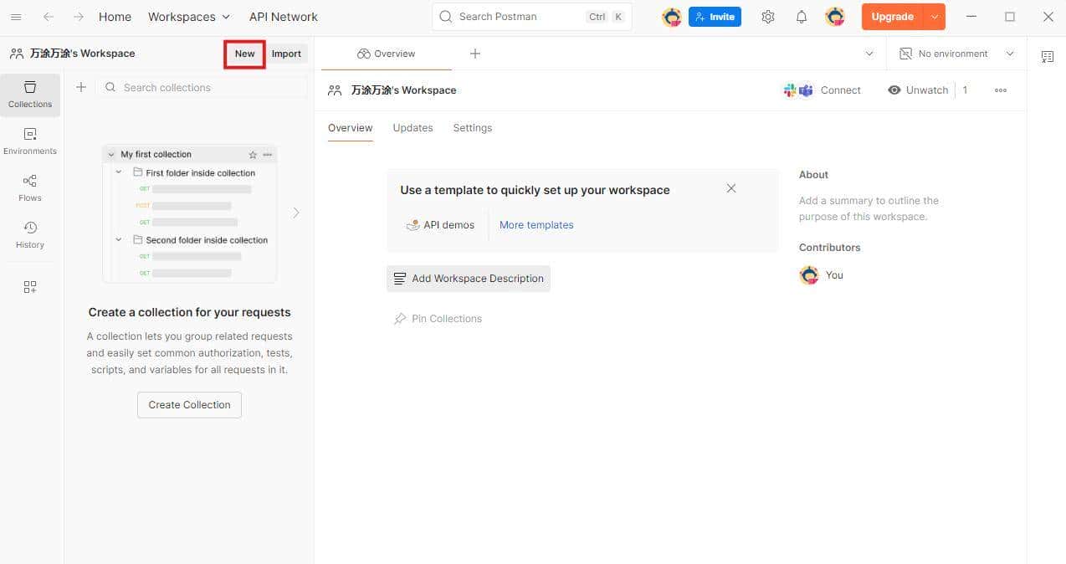
Task: Open notifications with the bell icon
Action: pyautogui.click(x=800, y=16)
